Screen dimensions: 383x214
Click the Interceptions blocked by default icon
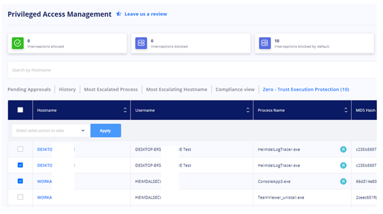[x=265, y=43]
